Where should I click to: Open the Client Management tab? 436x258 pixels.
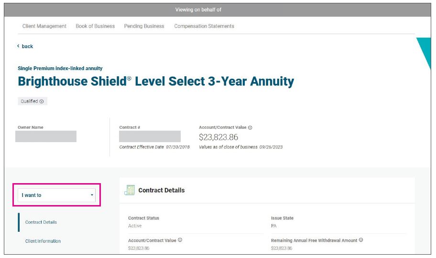[x=44, y=26]
